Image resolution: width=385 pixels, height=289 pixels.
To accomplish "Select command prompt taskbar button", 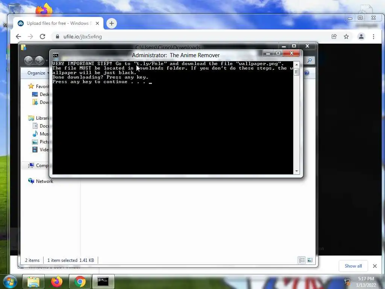I will (x=103, y=281).
